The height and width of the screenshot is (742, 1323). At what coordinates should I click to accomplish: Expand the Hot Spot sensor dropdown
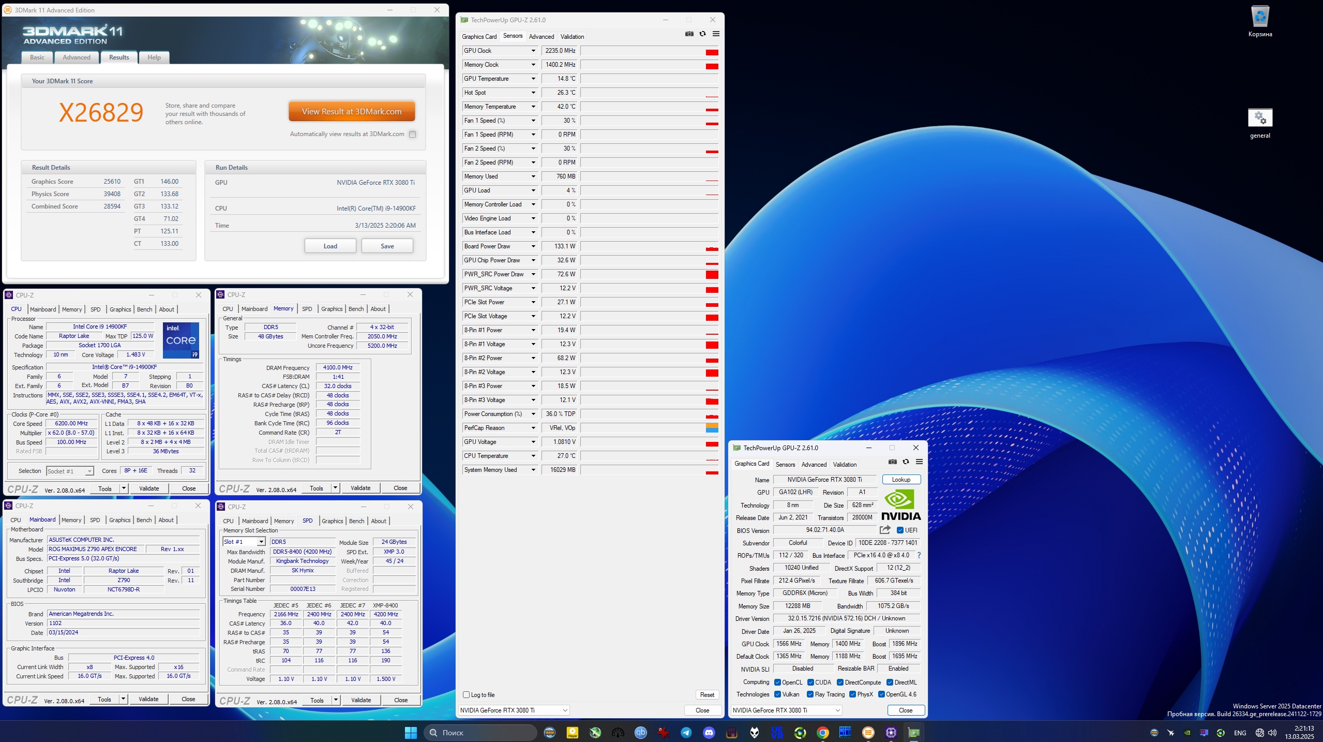(533, 93)
